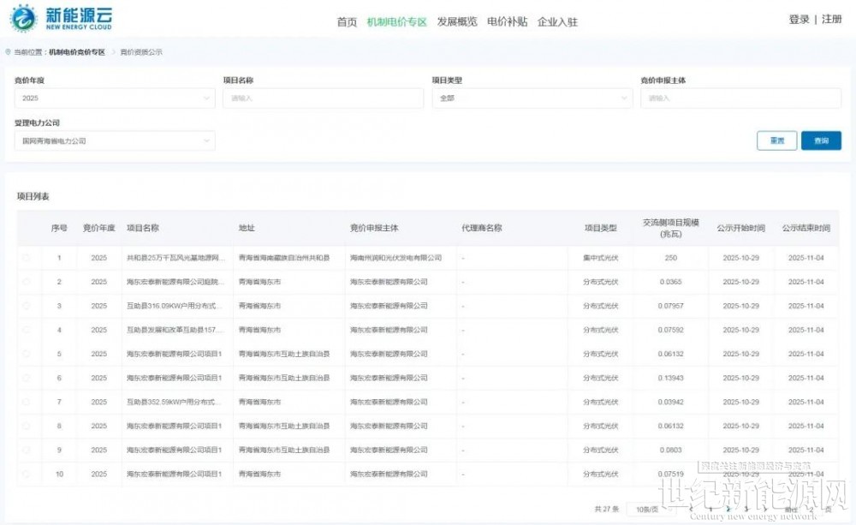Select the radio button for row 9
This screenshot has height=525, width=856.
(27, 450)
